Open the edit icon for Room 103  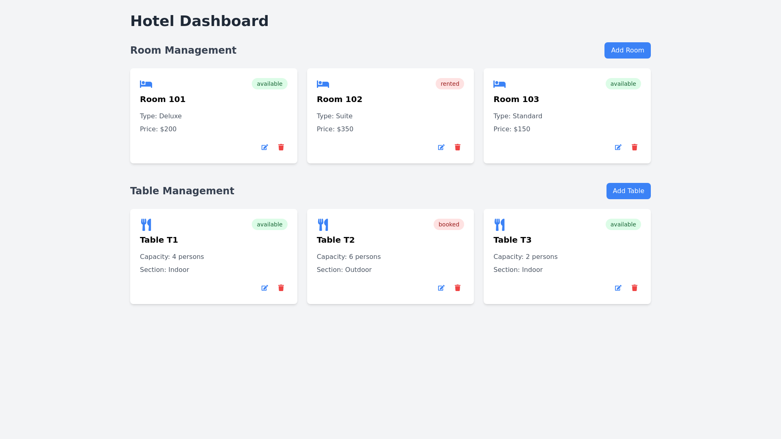[618, 147]
